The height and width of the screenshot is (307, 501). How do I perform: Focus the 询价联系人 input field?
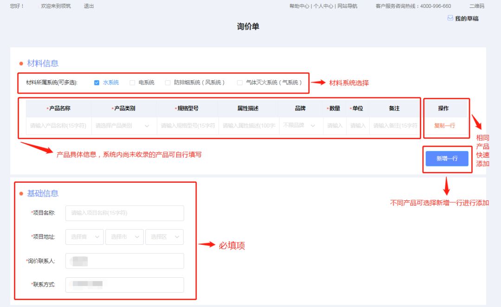[x=125, y=261]
